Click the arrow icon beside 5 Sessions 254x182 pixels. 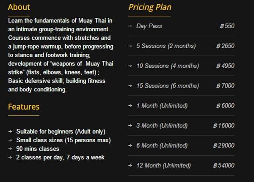coord(130,46)
